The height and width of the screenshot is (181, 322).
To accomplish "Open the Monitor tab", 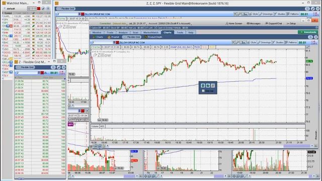I will [97, 32].
